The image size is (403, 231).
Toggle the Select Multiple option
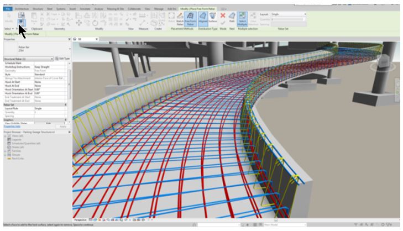(242, 19)
